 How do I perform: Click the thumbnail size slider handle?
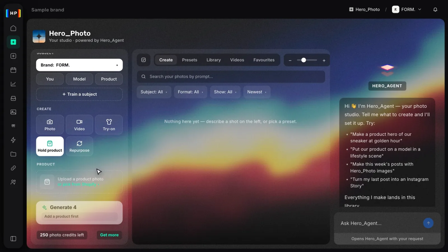click(304, 60)
